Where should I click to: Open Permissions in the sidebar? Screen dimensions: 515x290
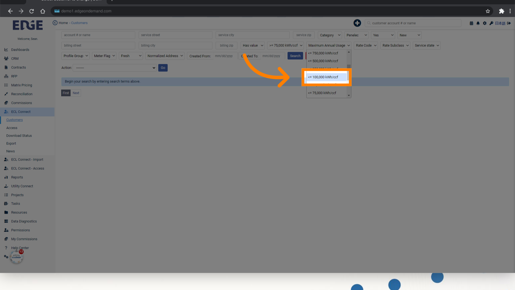(20, 230)
